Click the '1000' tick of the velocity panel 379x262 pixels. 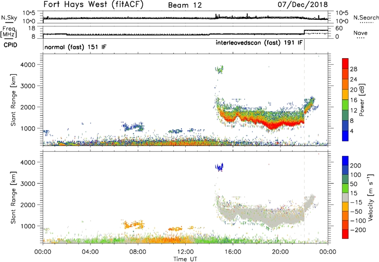(x=27, y=226)
